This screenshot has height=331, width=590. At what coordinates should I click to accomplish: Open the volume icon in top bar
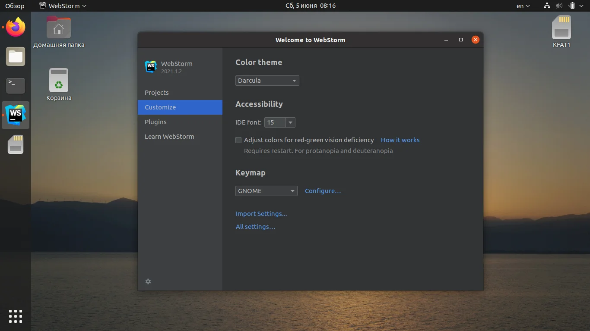[559, 6]
